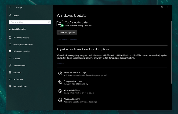Click the history icon for View update history
The image size is (178, 114).
coord(60,91)
